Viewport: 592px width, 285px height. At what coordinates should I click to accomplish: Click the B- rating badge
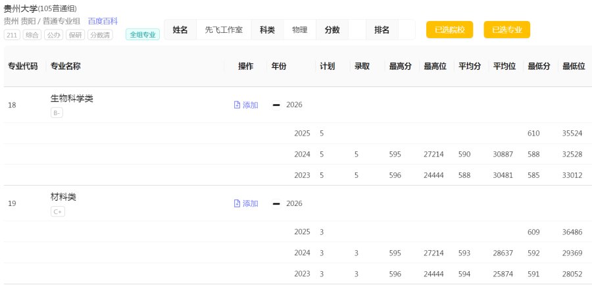pos(57,113)
